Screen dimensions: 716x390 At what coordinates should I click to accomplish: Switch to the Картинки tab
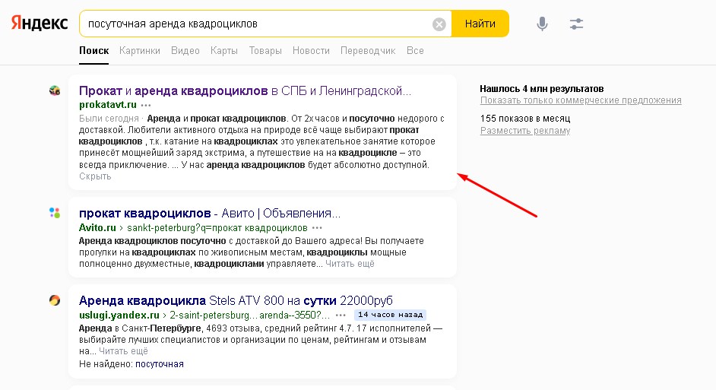pos(140,51)
